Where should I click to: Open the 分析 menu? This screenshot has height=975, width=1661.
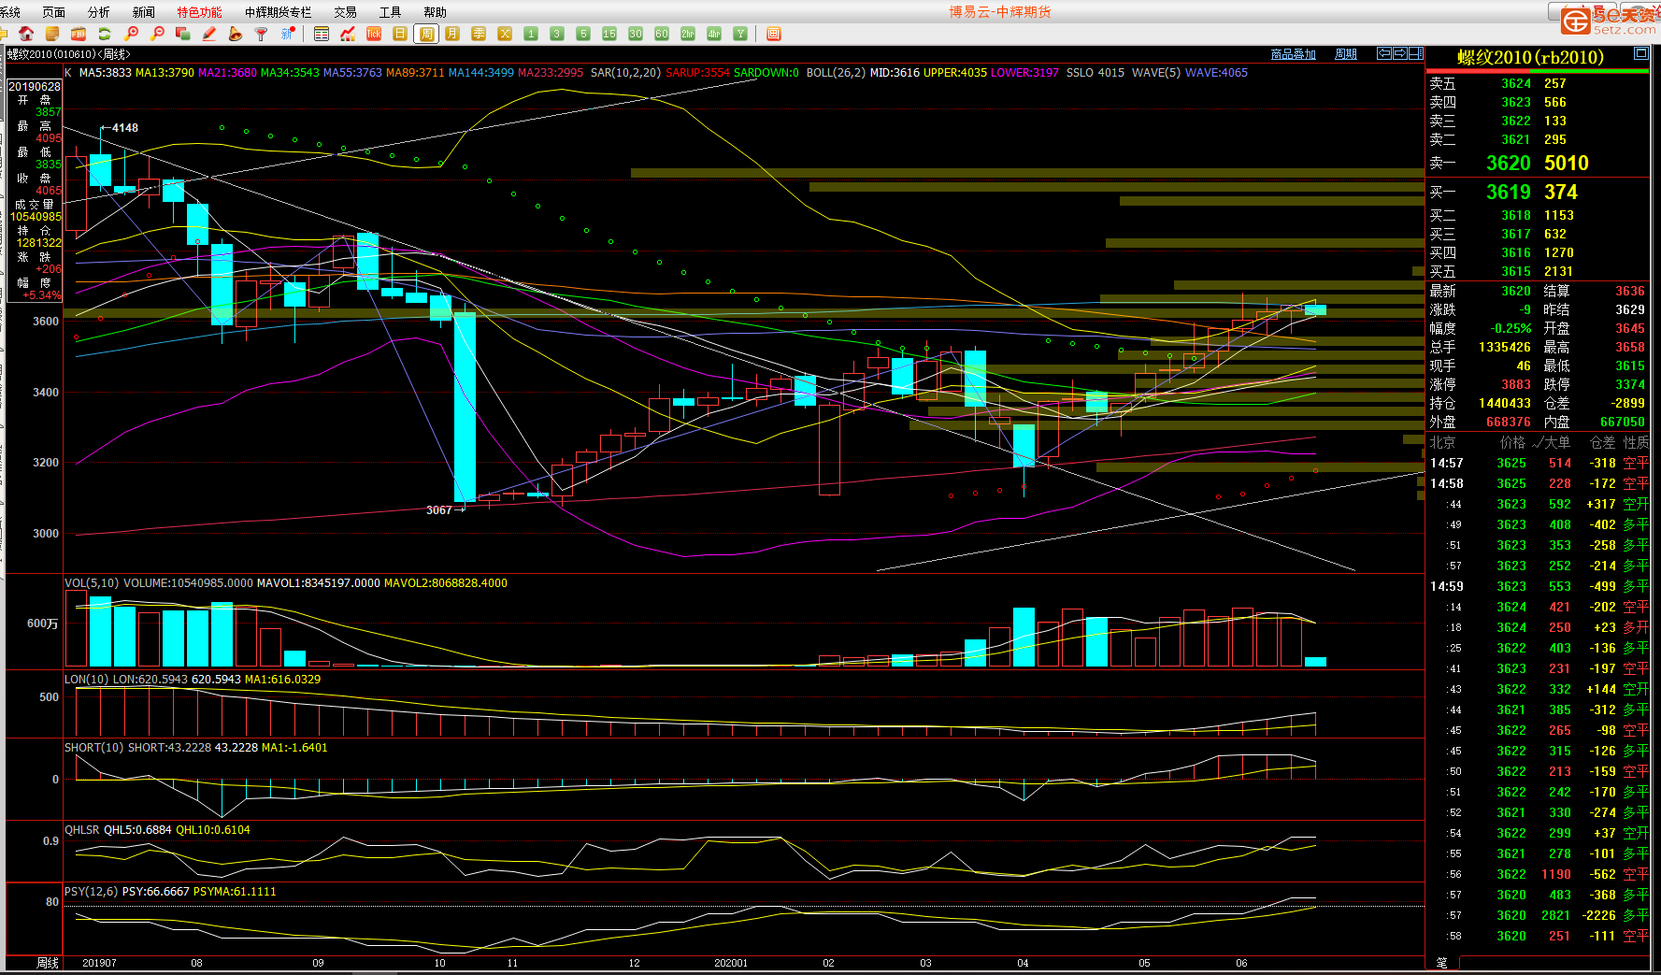point(99,12)
